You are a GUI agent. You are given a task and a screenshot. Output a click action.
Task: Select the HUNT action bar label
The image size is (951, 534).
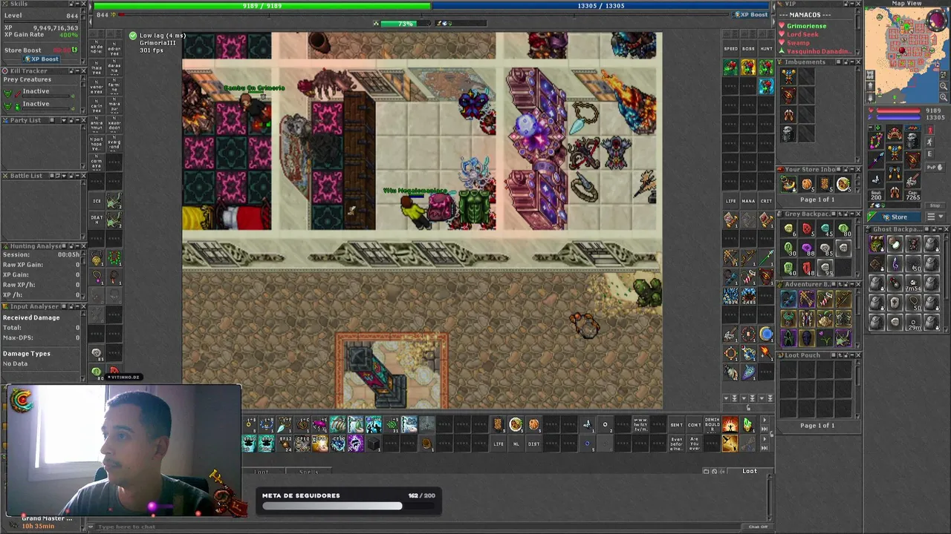[766, 49]
